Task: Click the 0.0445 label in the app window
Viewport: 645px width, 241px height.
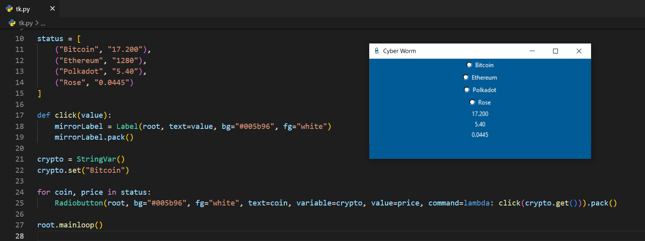Action: pos(480,135)
